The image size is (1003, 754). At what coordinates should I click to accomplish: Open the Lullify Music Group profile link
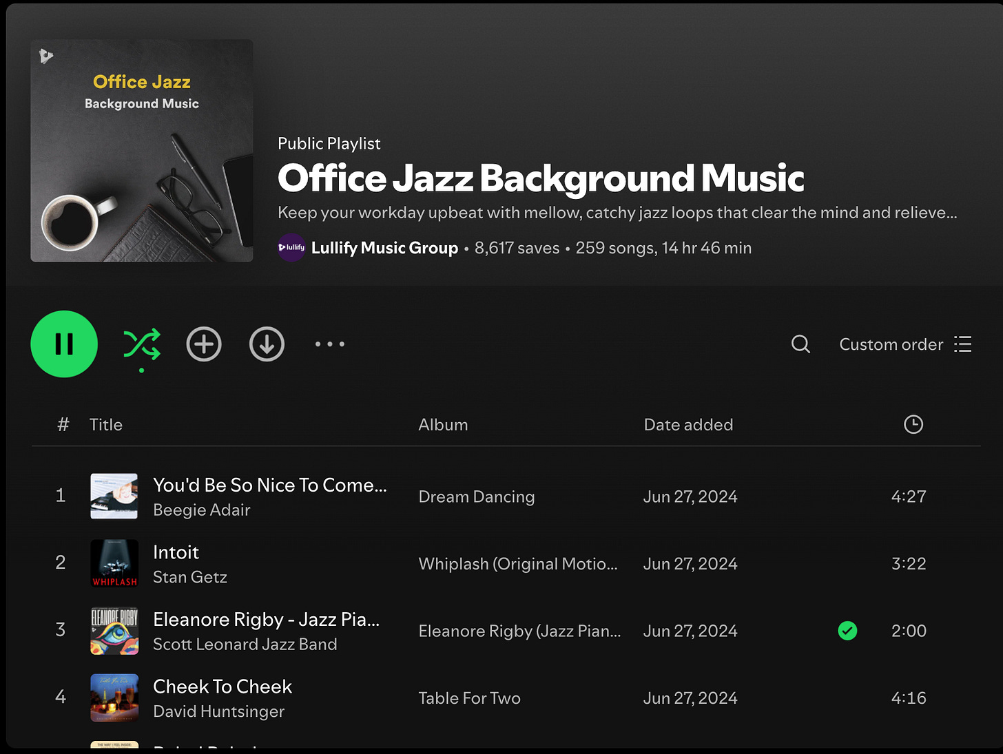pos(384,248)
